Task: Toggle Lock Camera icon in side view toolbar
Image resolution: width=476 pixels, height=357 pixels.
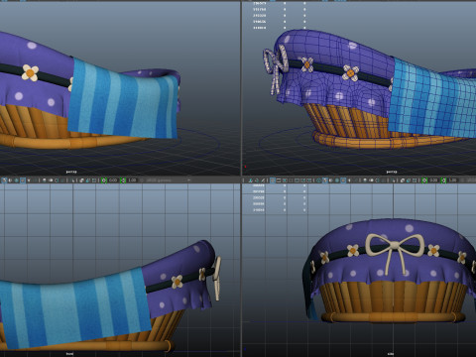Action: coord(257,180)
